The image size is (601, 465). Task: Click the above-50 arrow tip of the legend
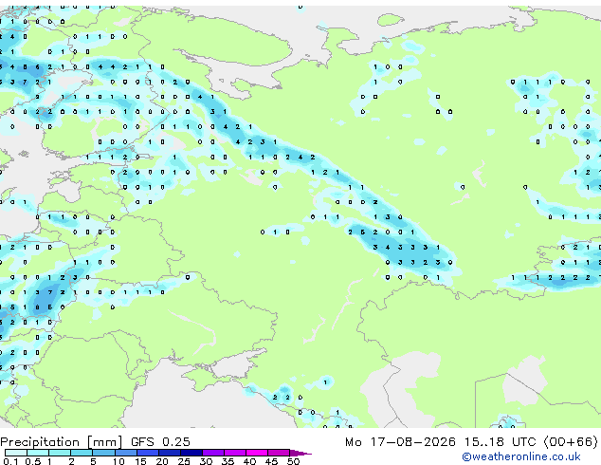click(x=300, y=453)
